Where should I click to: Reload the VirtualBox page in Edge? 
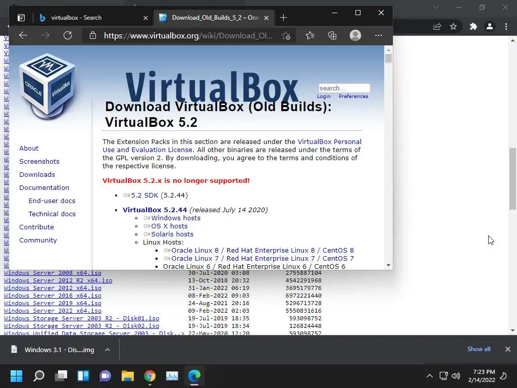pos(68,35)
